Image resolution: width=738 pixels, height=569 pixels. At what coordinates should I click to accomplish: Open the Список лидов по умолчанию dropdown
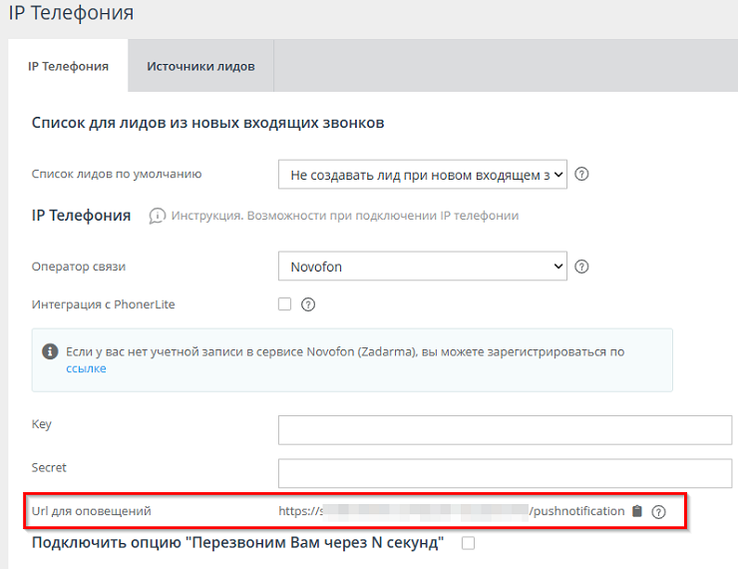(422, 174)
